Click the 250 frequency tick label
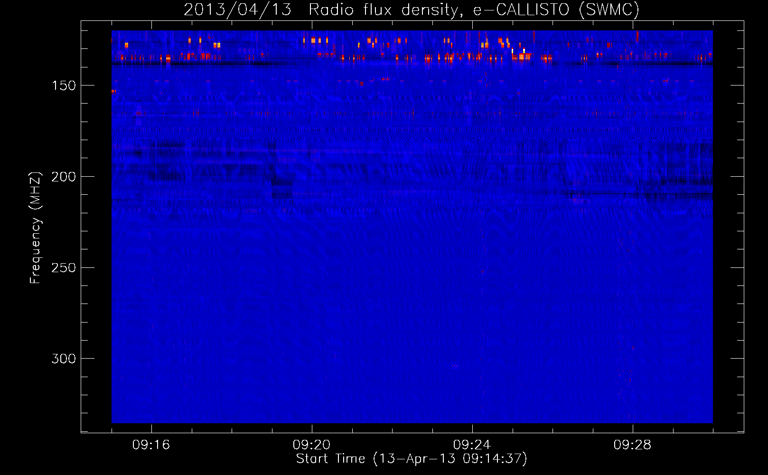Viewport: 768px width, 475px height. (64, 268)
